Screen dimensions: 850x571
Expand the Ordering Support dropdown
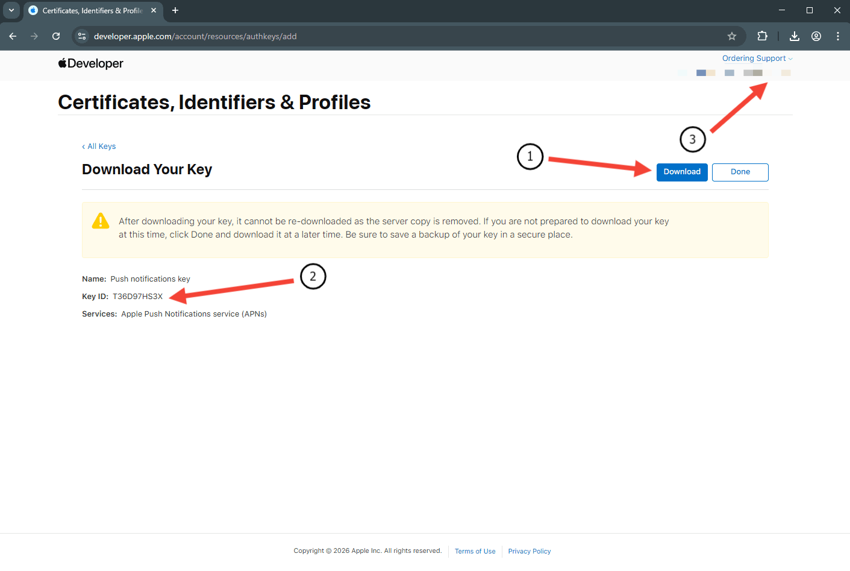(x=757, y=58)
